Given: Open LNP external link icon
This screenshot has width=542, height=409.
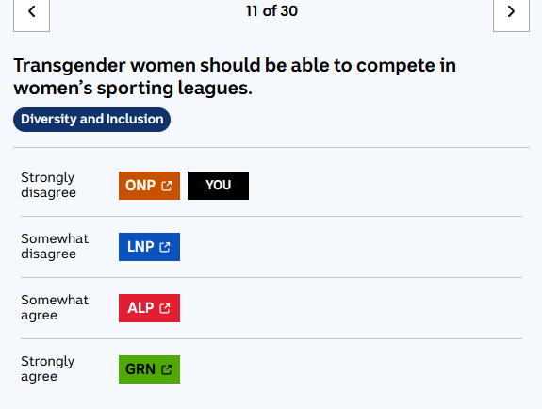Looking at the screenshot, I should 165,247.
